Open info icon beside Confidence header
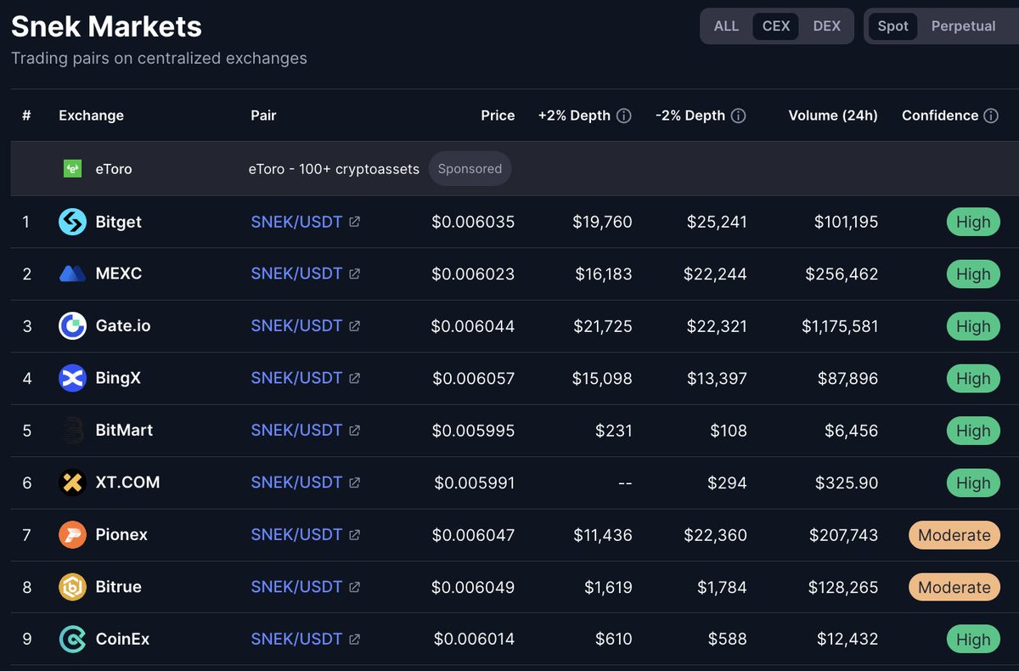Image resolution: width=1019 pixels, height=671 pixels. [990, 116]
